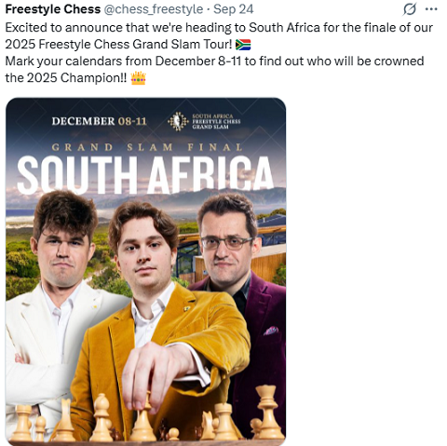Click the DECEMBER 08-11 poster heading

99,121
